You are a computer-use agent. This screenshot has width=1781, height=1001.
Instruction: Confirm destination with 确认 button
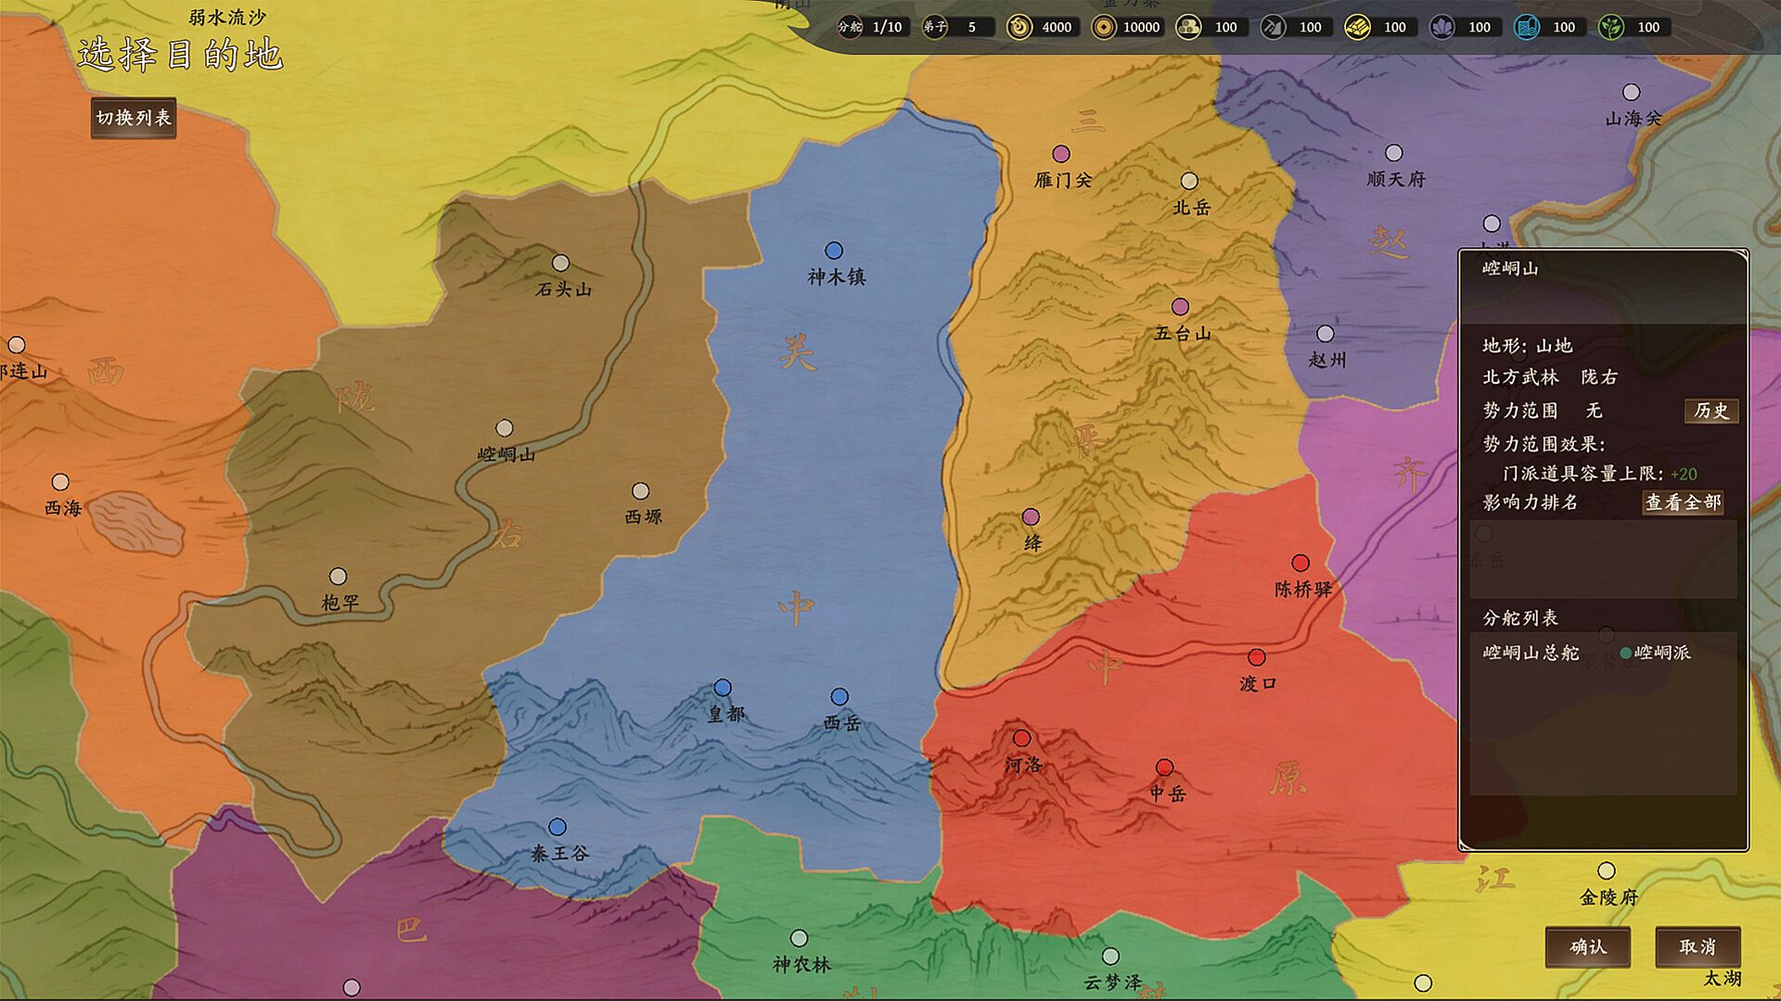coord(1587,946)
